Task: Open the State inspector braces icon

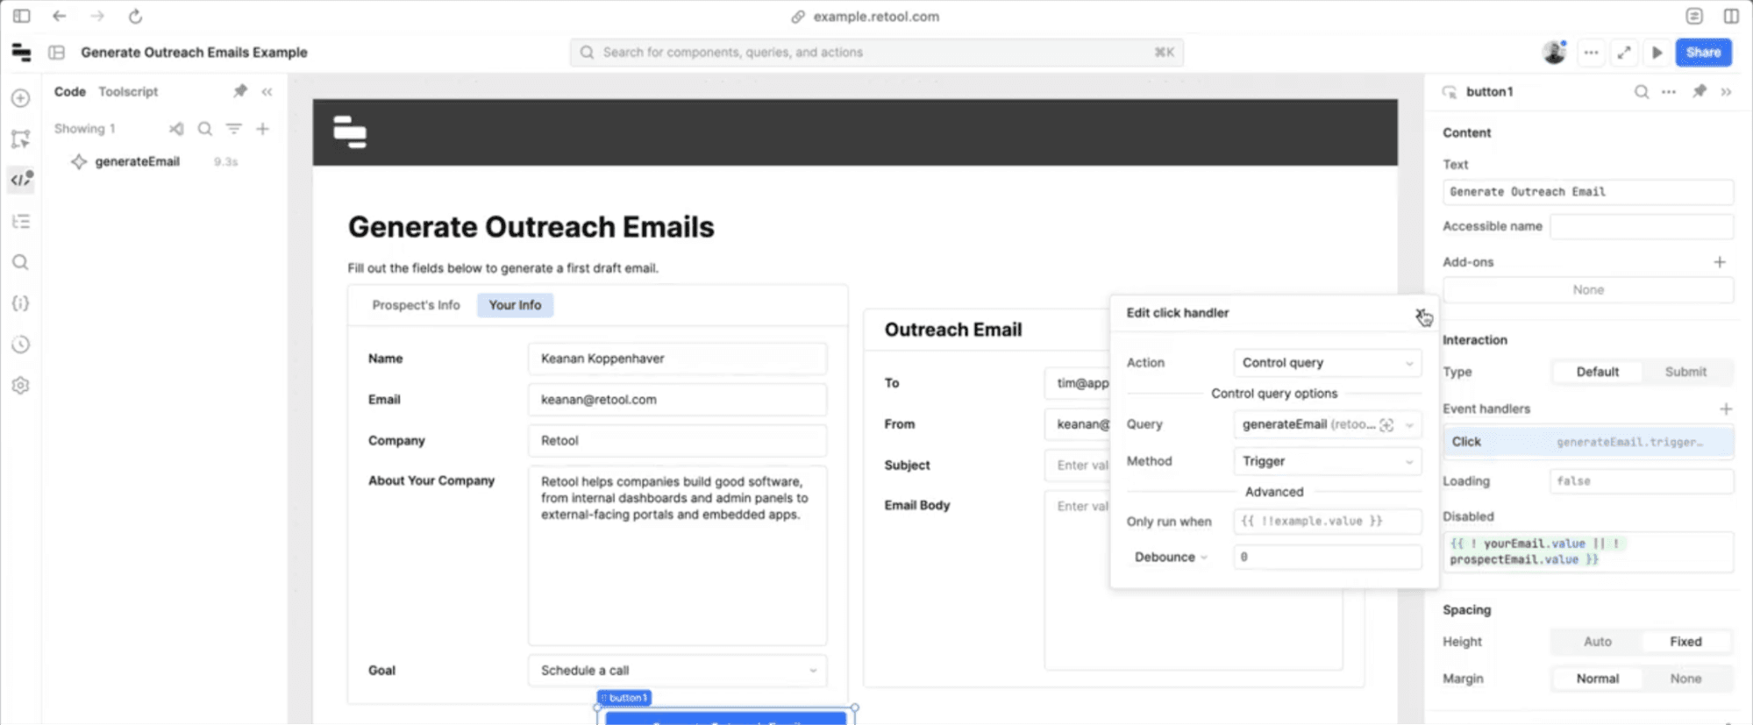Action: pos(21,303)
